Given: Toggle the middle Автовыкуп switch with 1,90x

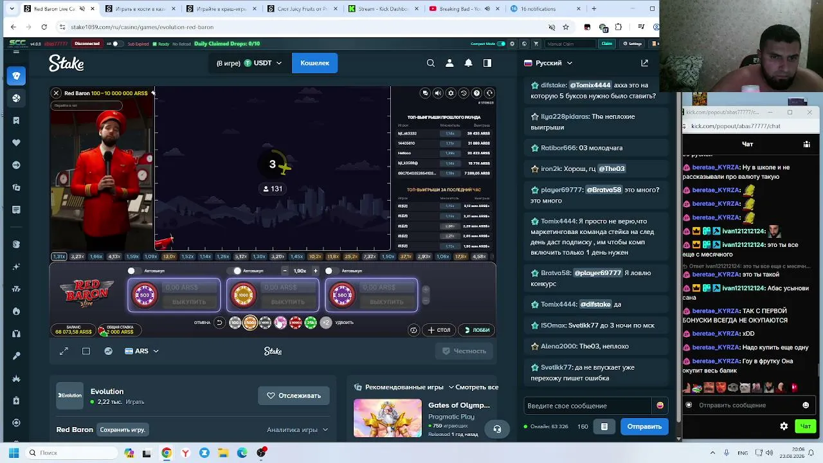Looking at the screenshot, I should point(234,271).
